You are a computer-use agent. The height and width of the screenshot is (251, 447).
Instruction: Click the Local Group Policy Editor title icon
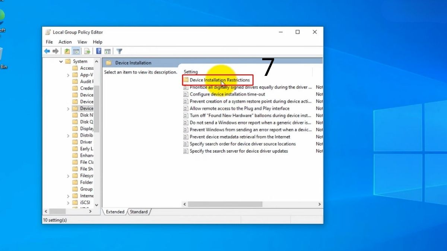pos(48,32)
